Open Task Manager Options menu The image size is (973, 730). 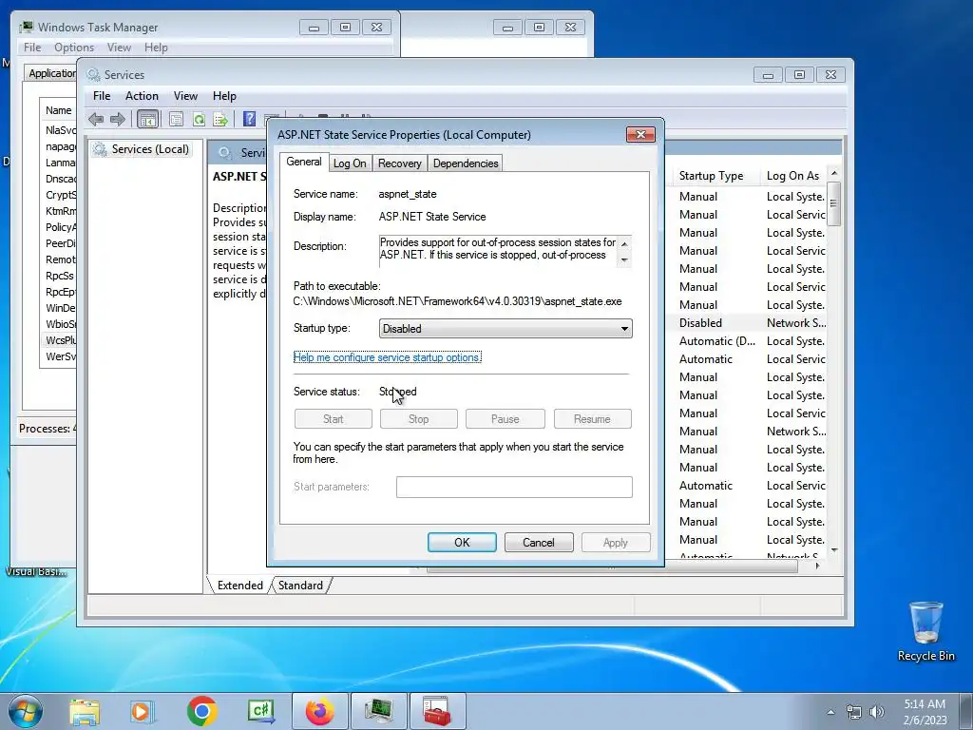(74, 48)
